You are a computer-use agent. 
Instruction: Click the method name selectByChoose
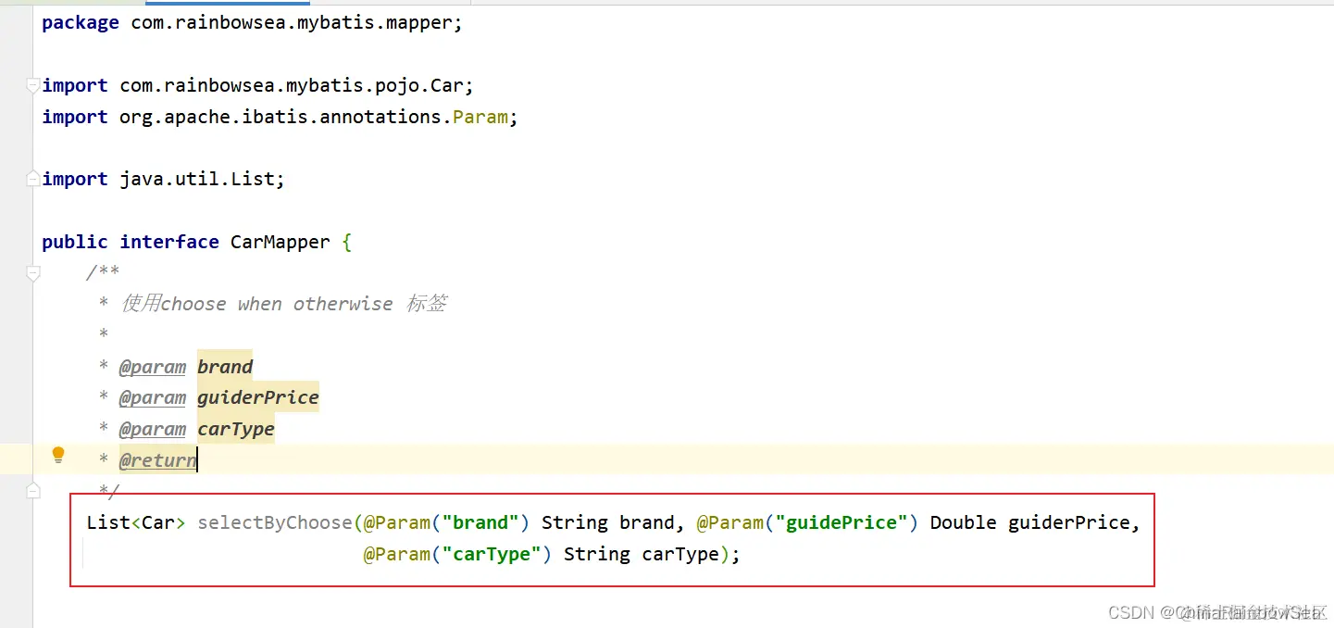pyautogui.click(x=275, y=522)
